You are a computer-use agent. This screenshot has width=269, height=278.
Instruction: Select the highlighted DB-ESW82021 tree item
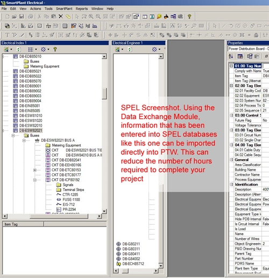(31, 130)
